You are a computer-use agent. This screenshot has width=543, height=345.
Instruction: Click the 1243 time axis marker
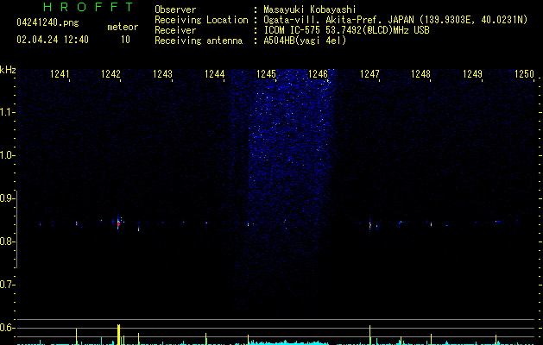[162, 74]
